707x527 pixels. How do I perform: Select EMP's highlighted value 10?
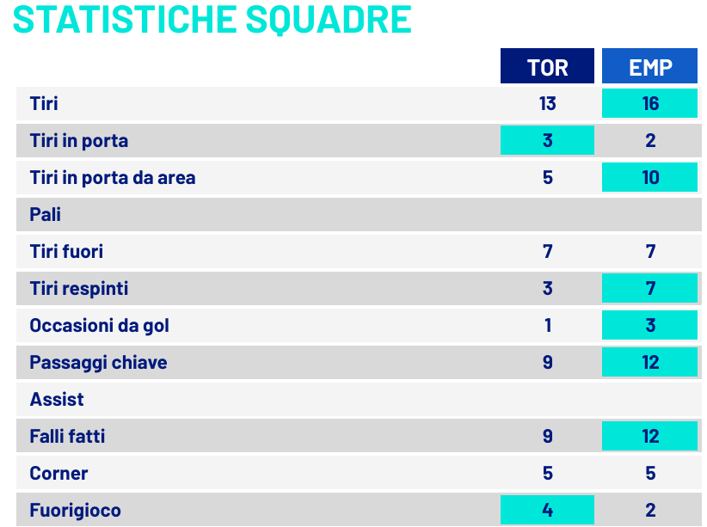(x=649, y=178)
